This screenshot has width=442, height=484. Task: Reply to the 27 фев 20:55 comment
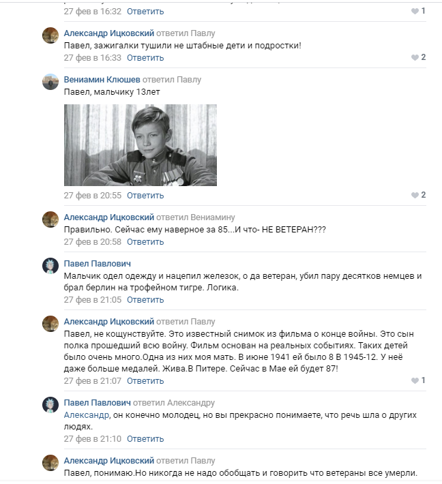tap(145, 196)
